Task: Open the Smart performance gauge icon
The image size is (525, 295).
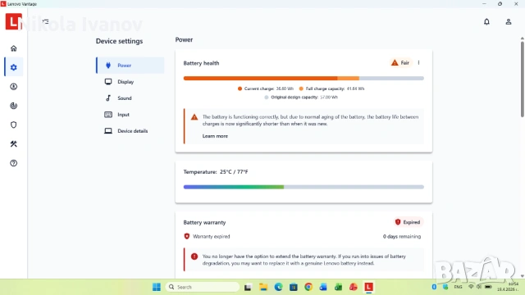Action: 14,106
